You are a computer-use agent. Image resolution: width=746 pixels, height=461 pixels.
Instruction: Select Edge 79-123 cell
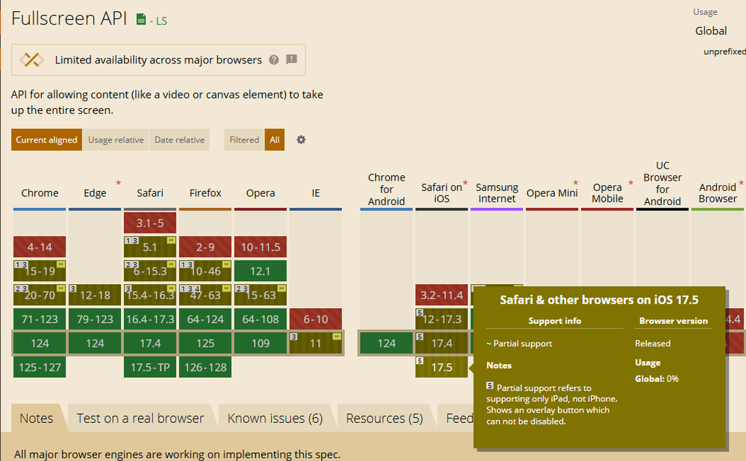point(95,319)
